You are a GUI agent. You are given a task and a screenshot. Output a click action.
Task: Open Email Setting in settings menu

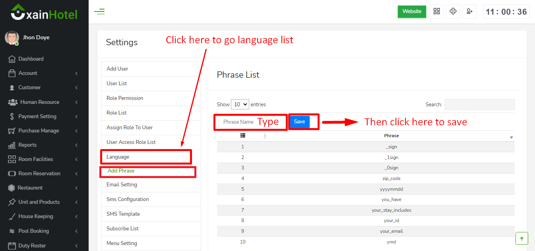(122, 184)
